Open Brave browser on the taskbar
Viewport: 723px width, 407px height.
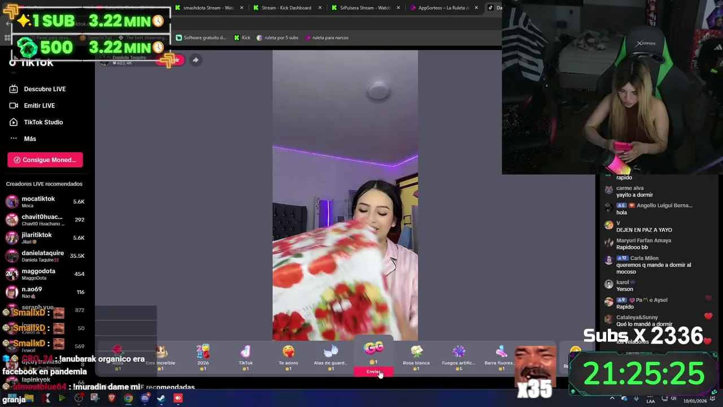click(112, 399)
